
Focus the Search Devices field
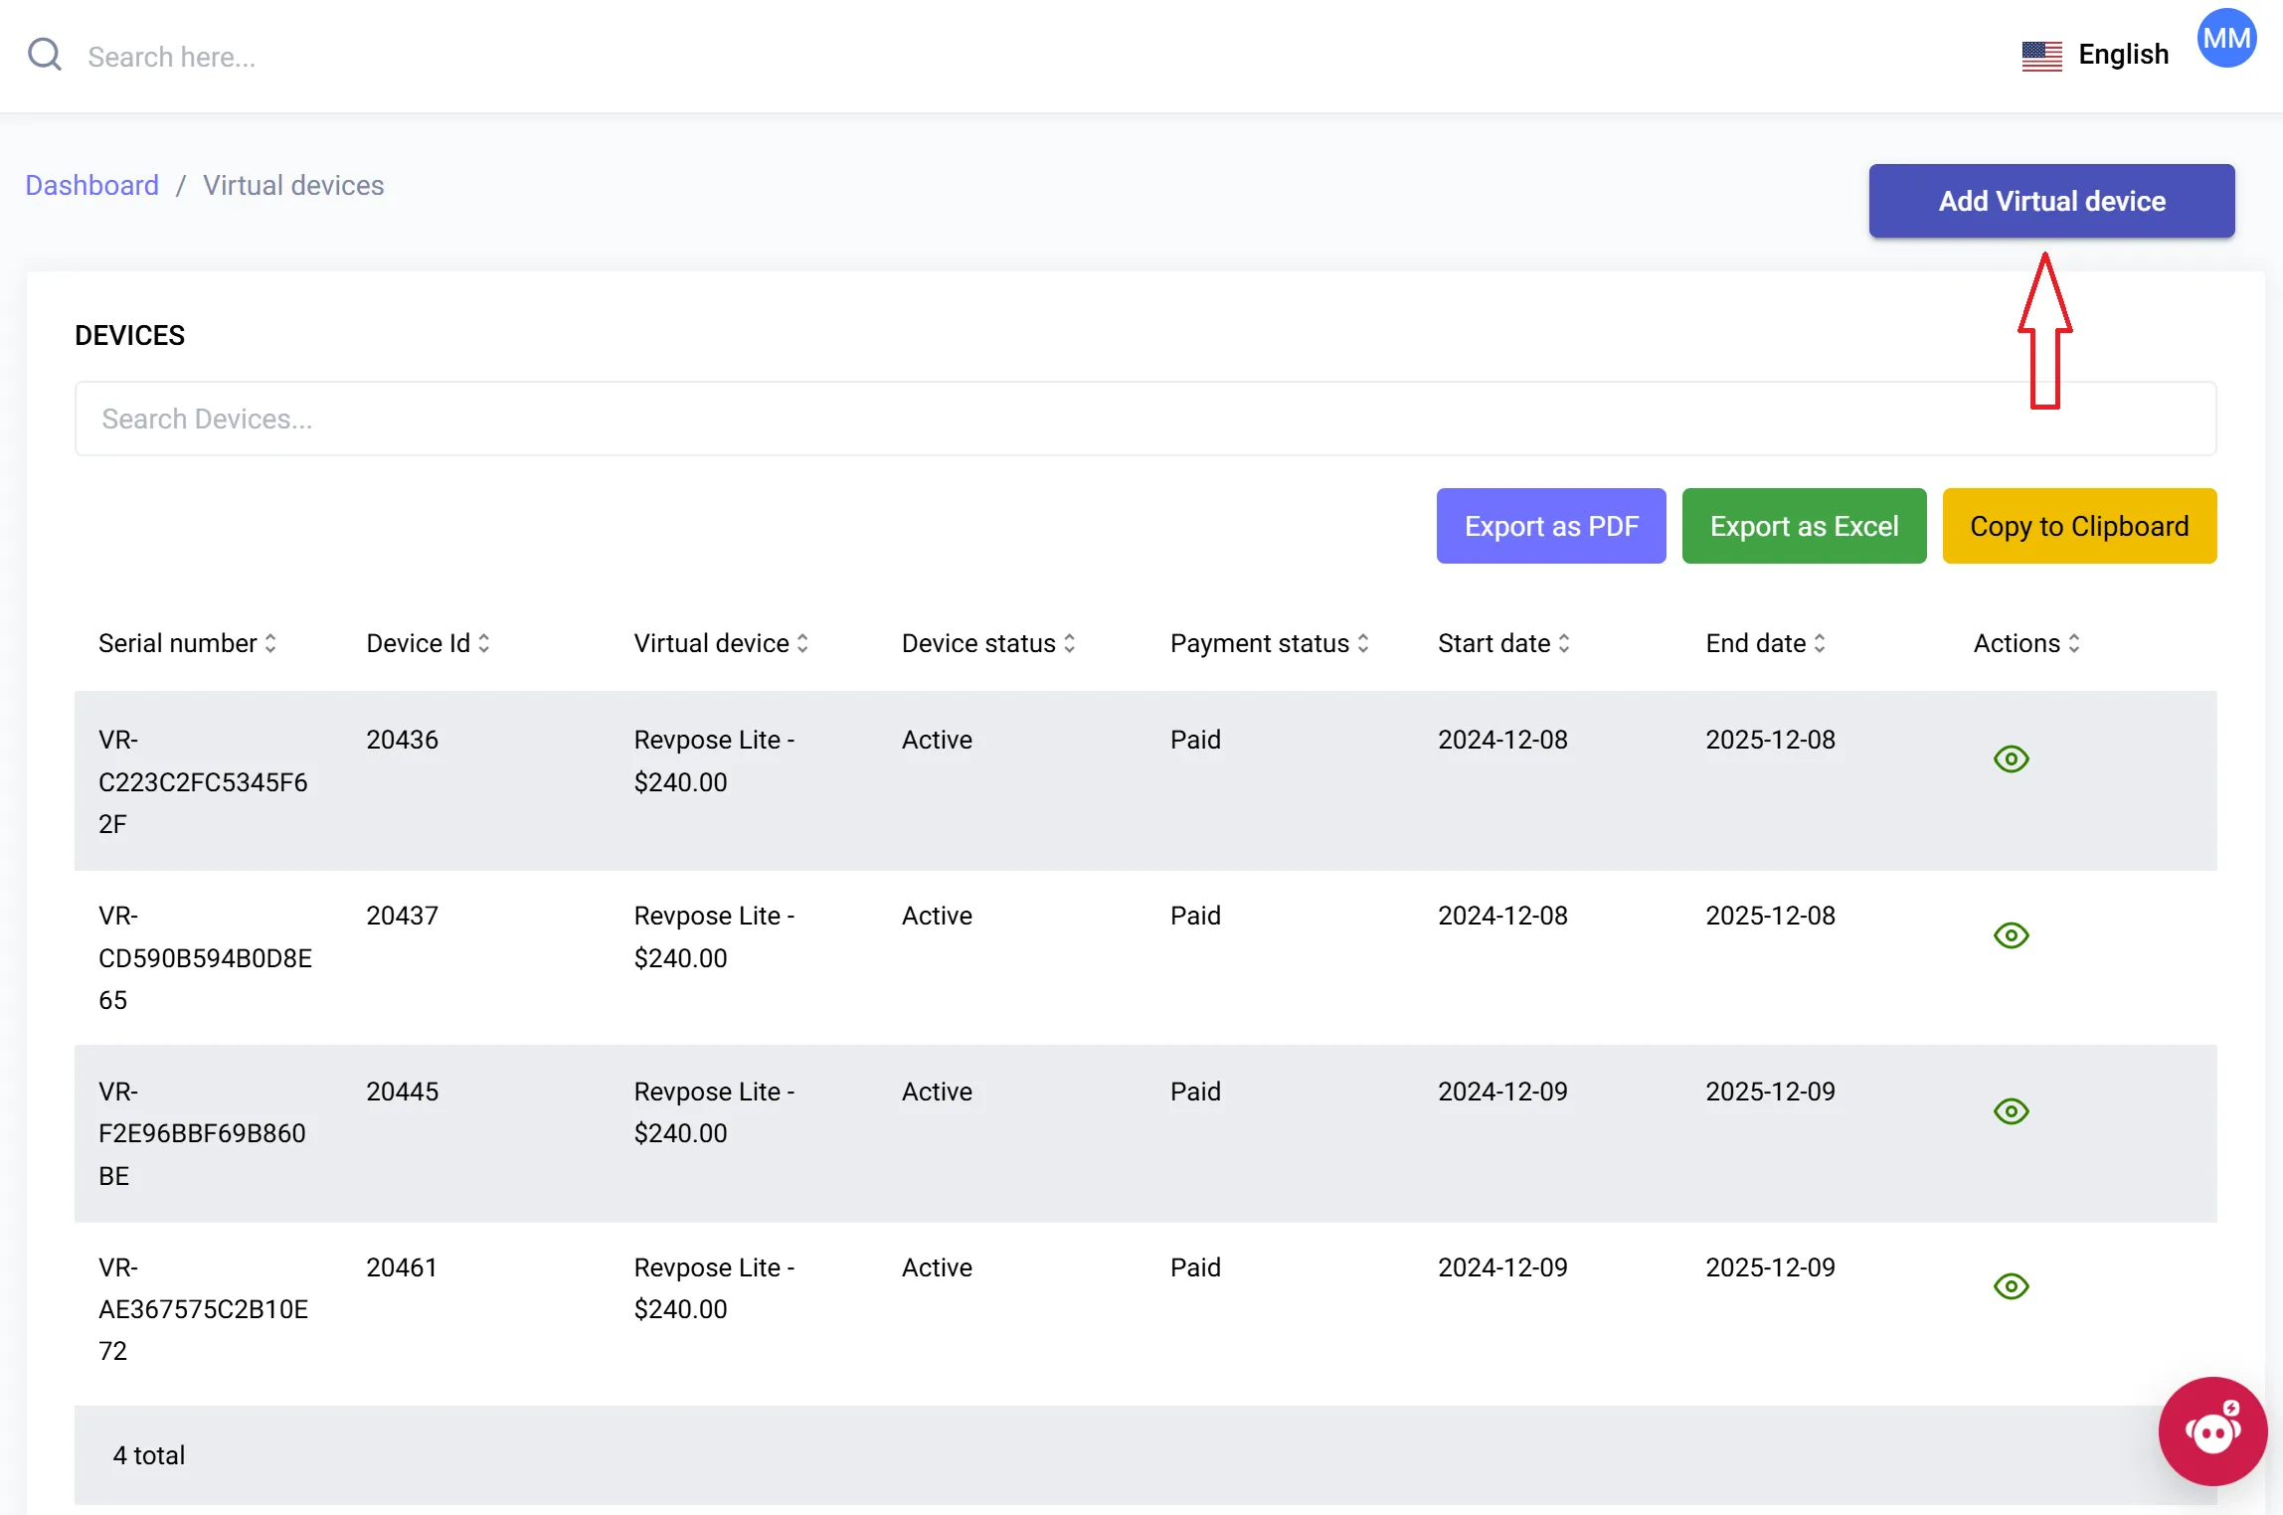click(x=1144, y=419)
